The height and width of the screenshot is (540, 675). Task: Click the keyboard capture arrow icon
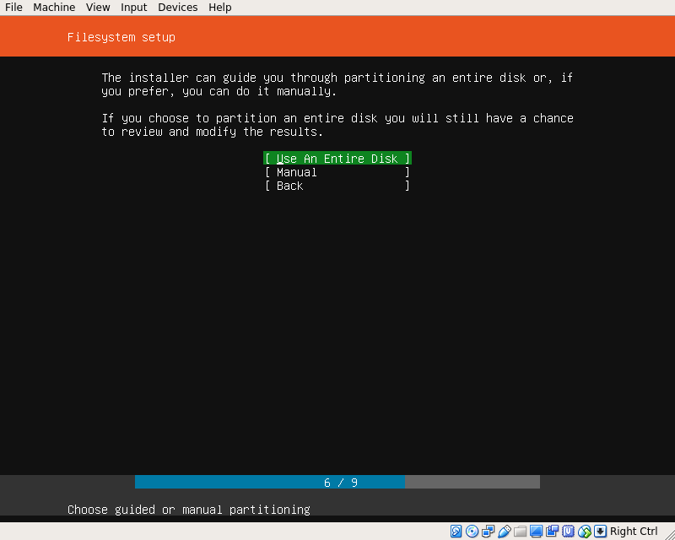click(x=601, y=532)
